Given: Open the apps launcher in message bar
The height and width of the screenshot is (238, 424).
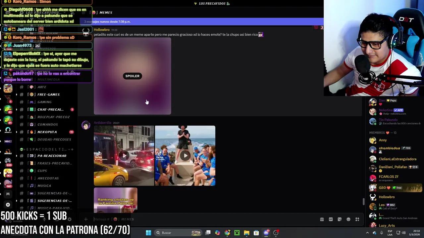Looking at the screenshot, I should coord(357,219).
